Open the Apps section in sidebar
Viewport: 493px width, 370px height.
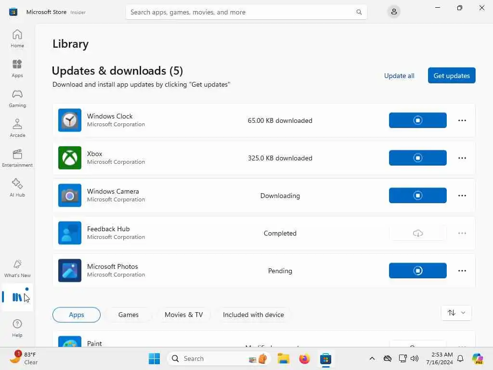coord(17,68)
